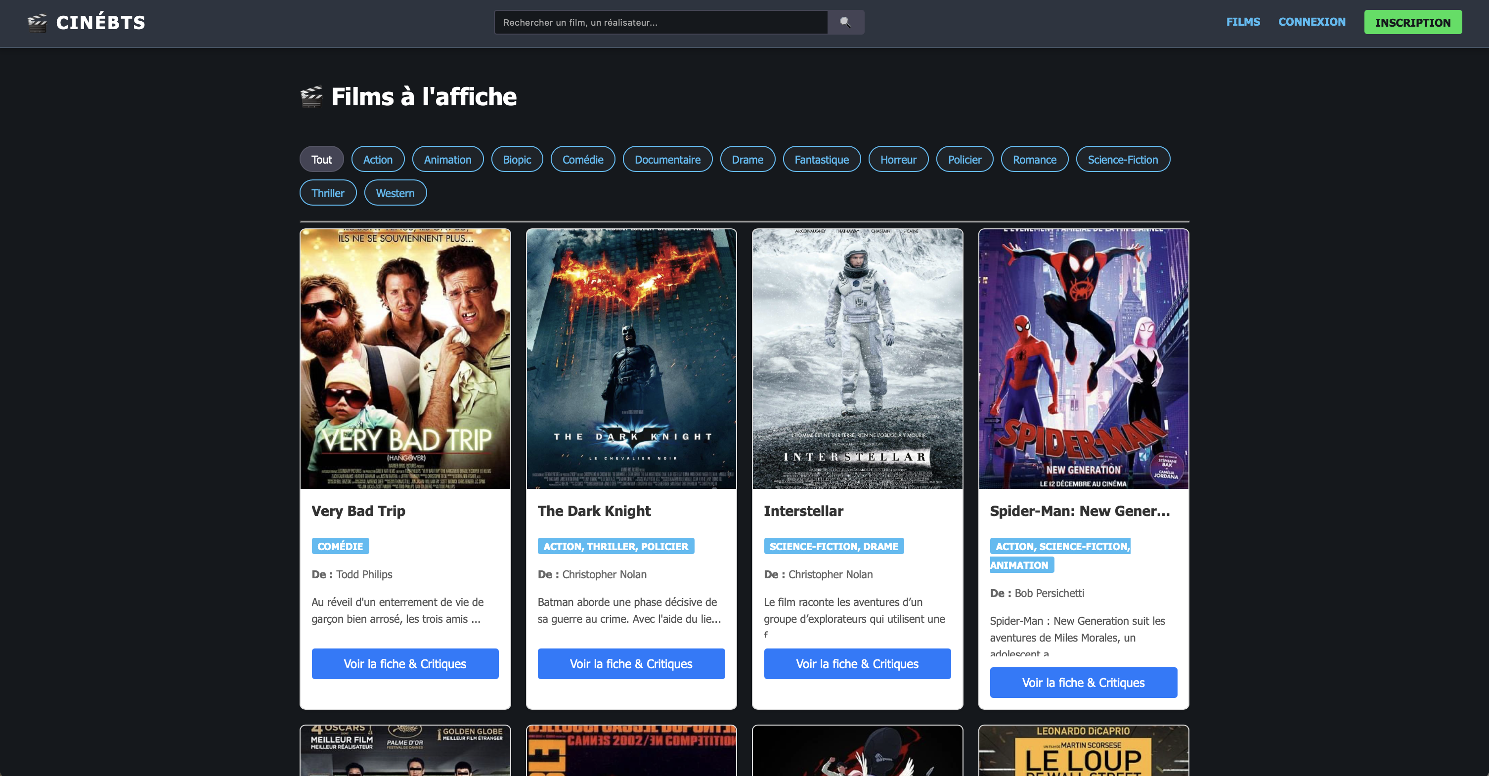Click the Very Bad Trip poster
1489x776 pixels.
click(405, 359)
